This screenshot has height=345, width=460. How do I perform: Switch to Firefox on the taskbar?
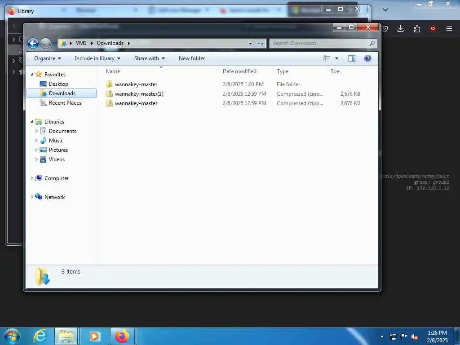click(x=122, y=336)
